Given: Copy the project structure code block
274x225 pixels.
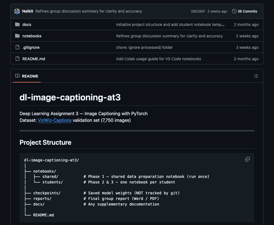Looking at the screenshot, I should point(247,159).
